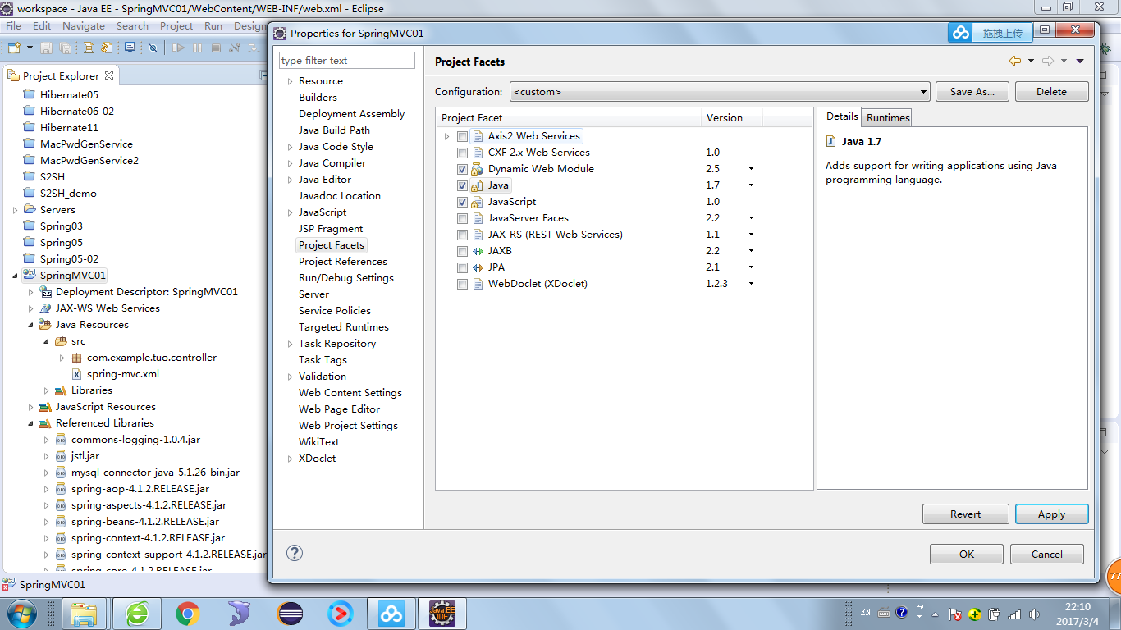Open the Project menu

tap(176, 25)
